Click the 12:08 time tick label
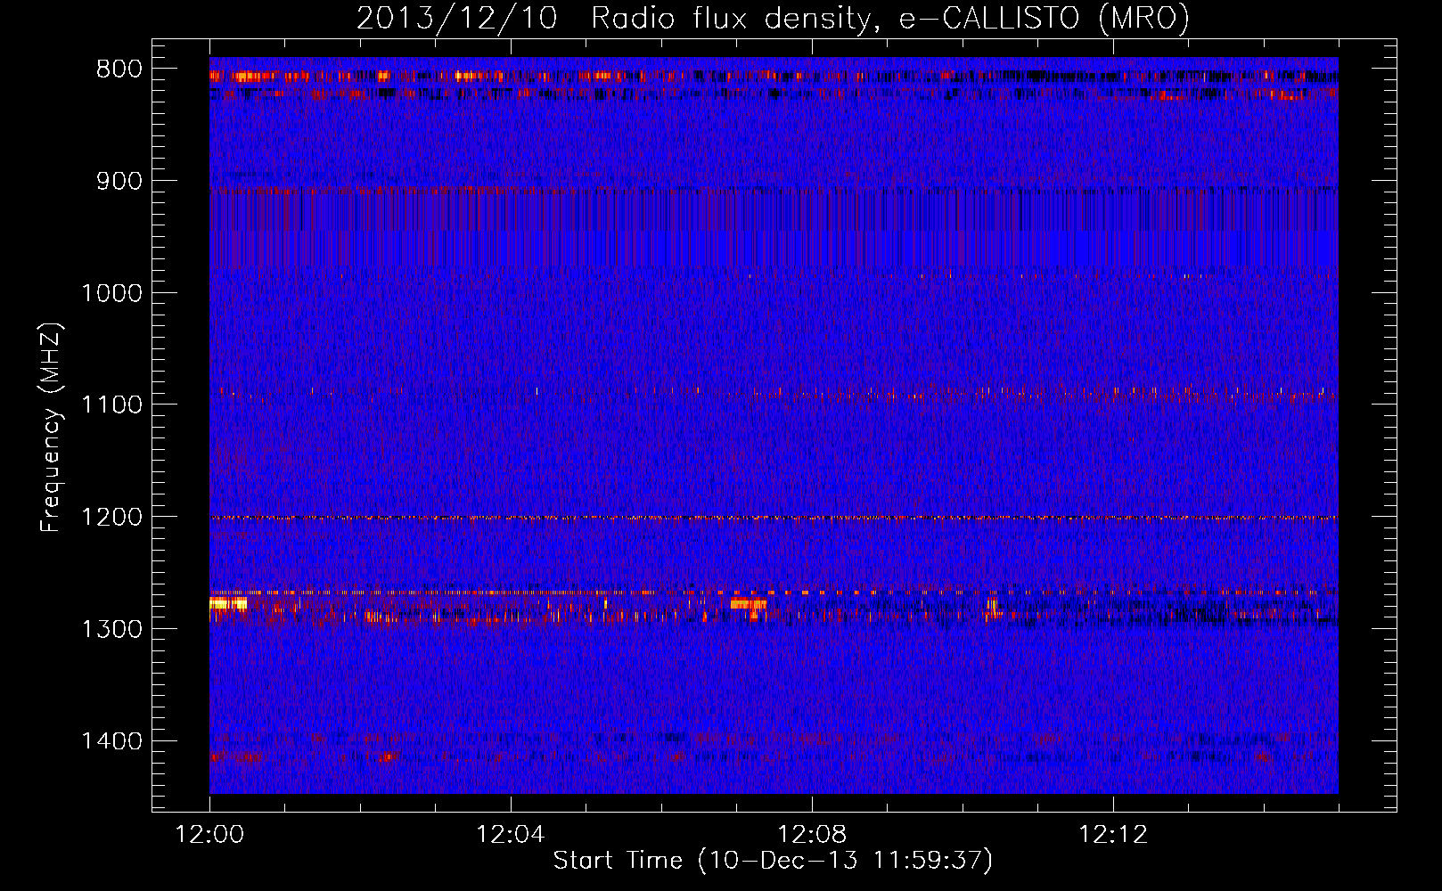1442x891 pixels. tap(812, 835)
